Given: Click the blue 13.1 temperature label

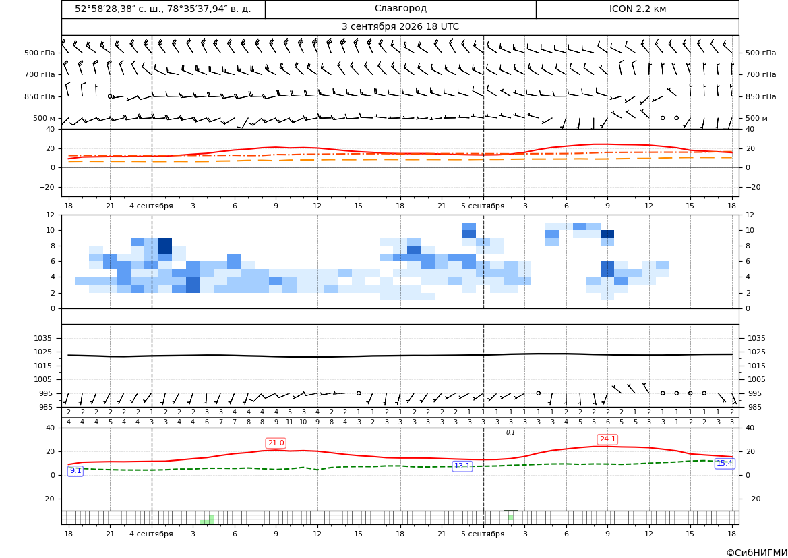Looking at the screenshot, I should [x=462, y=466].
